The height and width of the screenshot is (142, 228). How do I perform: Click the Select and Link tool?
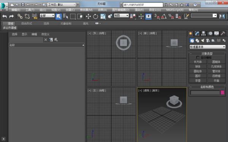pos(20,16)
